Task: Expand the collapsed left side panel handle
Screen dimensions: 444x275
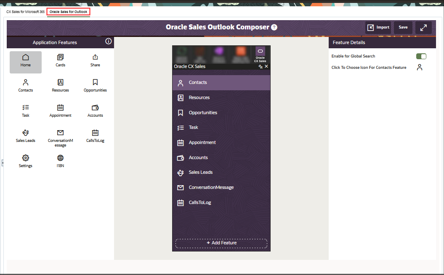Action: (3, 163)
